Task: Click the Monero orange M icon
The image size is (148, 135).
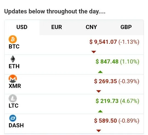Action: [13, 79]
